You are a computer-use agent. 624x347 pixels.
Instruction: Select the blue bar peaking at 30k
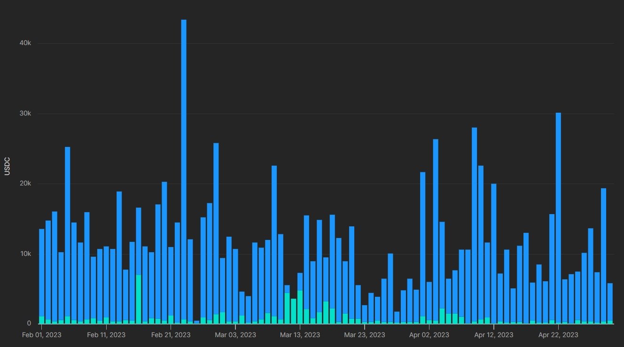(x=558, y=216)
